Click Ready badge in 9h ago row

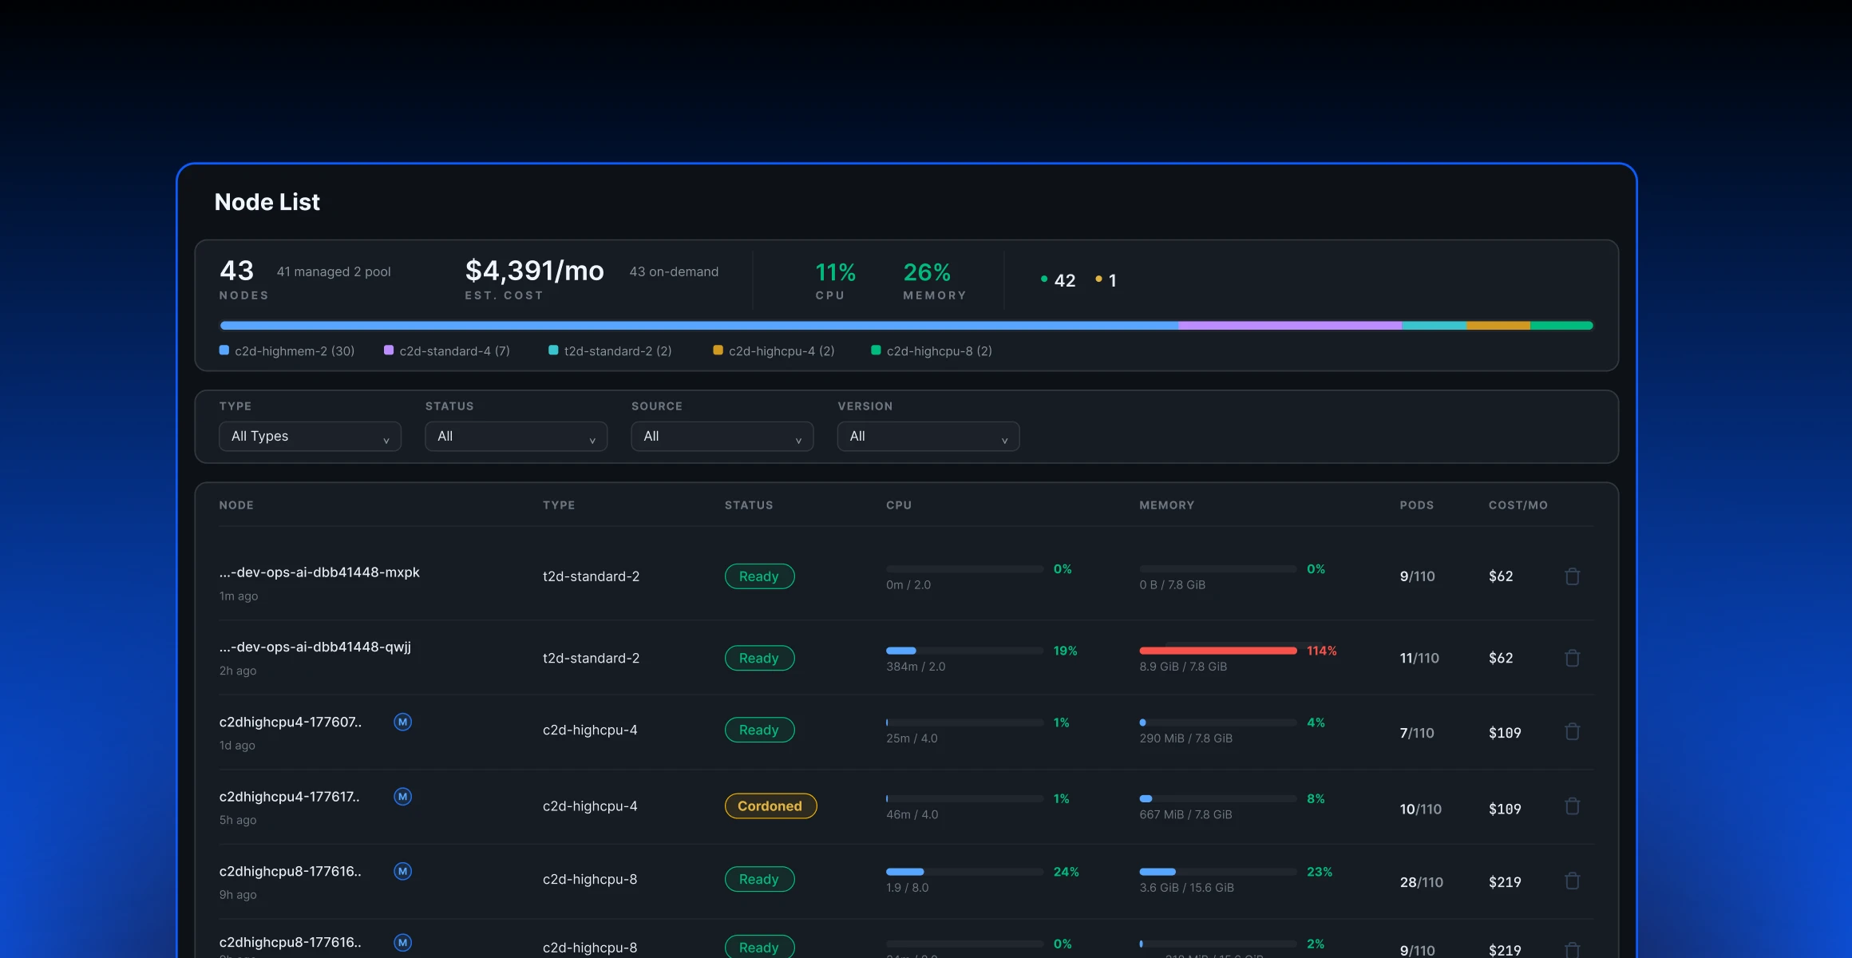(x=759, y=879)
